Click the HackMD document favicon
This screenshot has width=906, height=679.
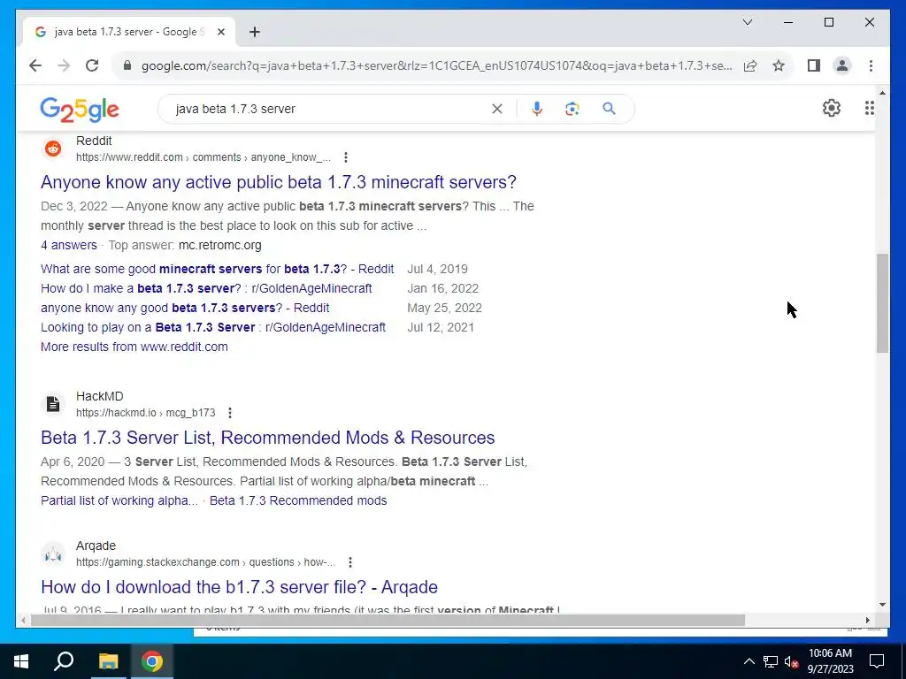[x=53, y=404]
